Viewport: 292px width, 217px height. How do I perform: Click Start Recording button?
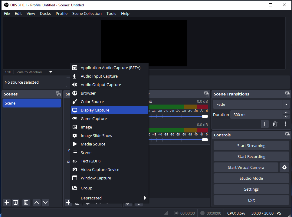click(x=251, y=156)
